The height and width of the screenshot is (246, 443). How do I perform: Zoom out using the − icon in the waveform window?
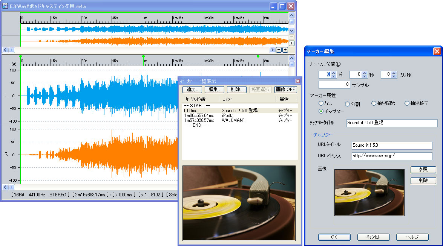click(279, 50)
